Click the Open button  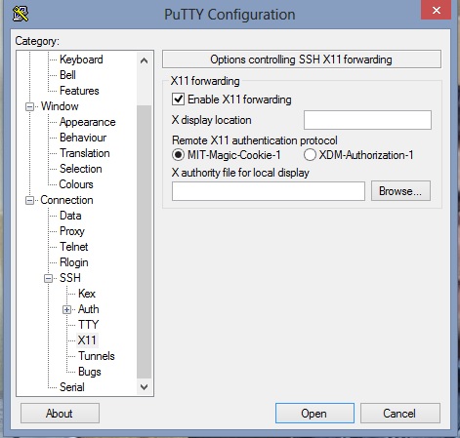click(x=314, y=414)
